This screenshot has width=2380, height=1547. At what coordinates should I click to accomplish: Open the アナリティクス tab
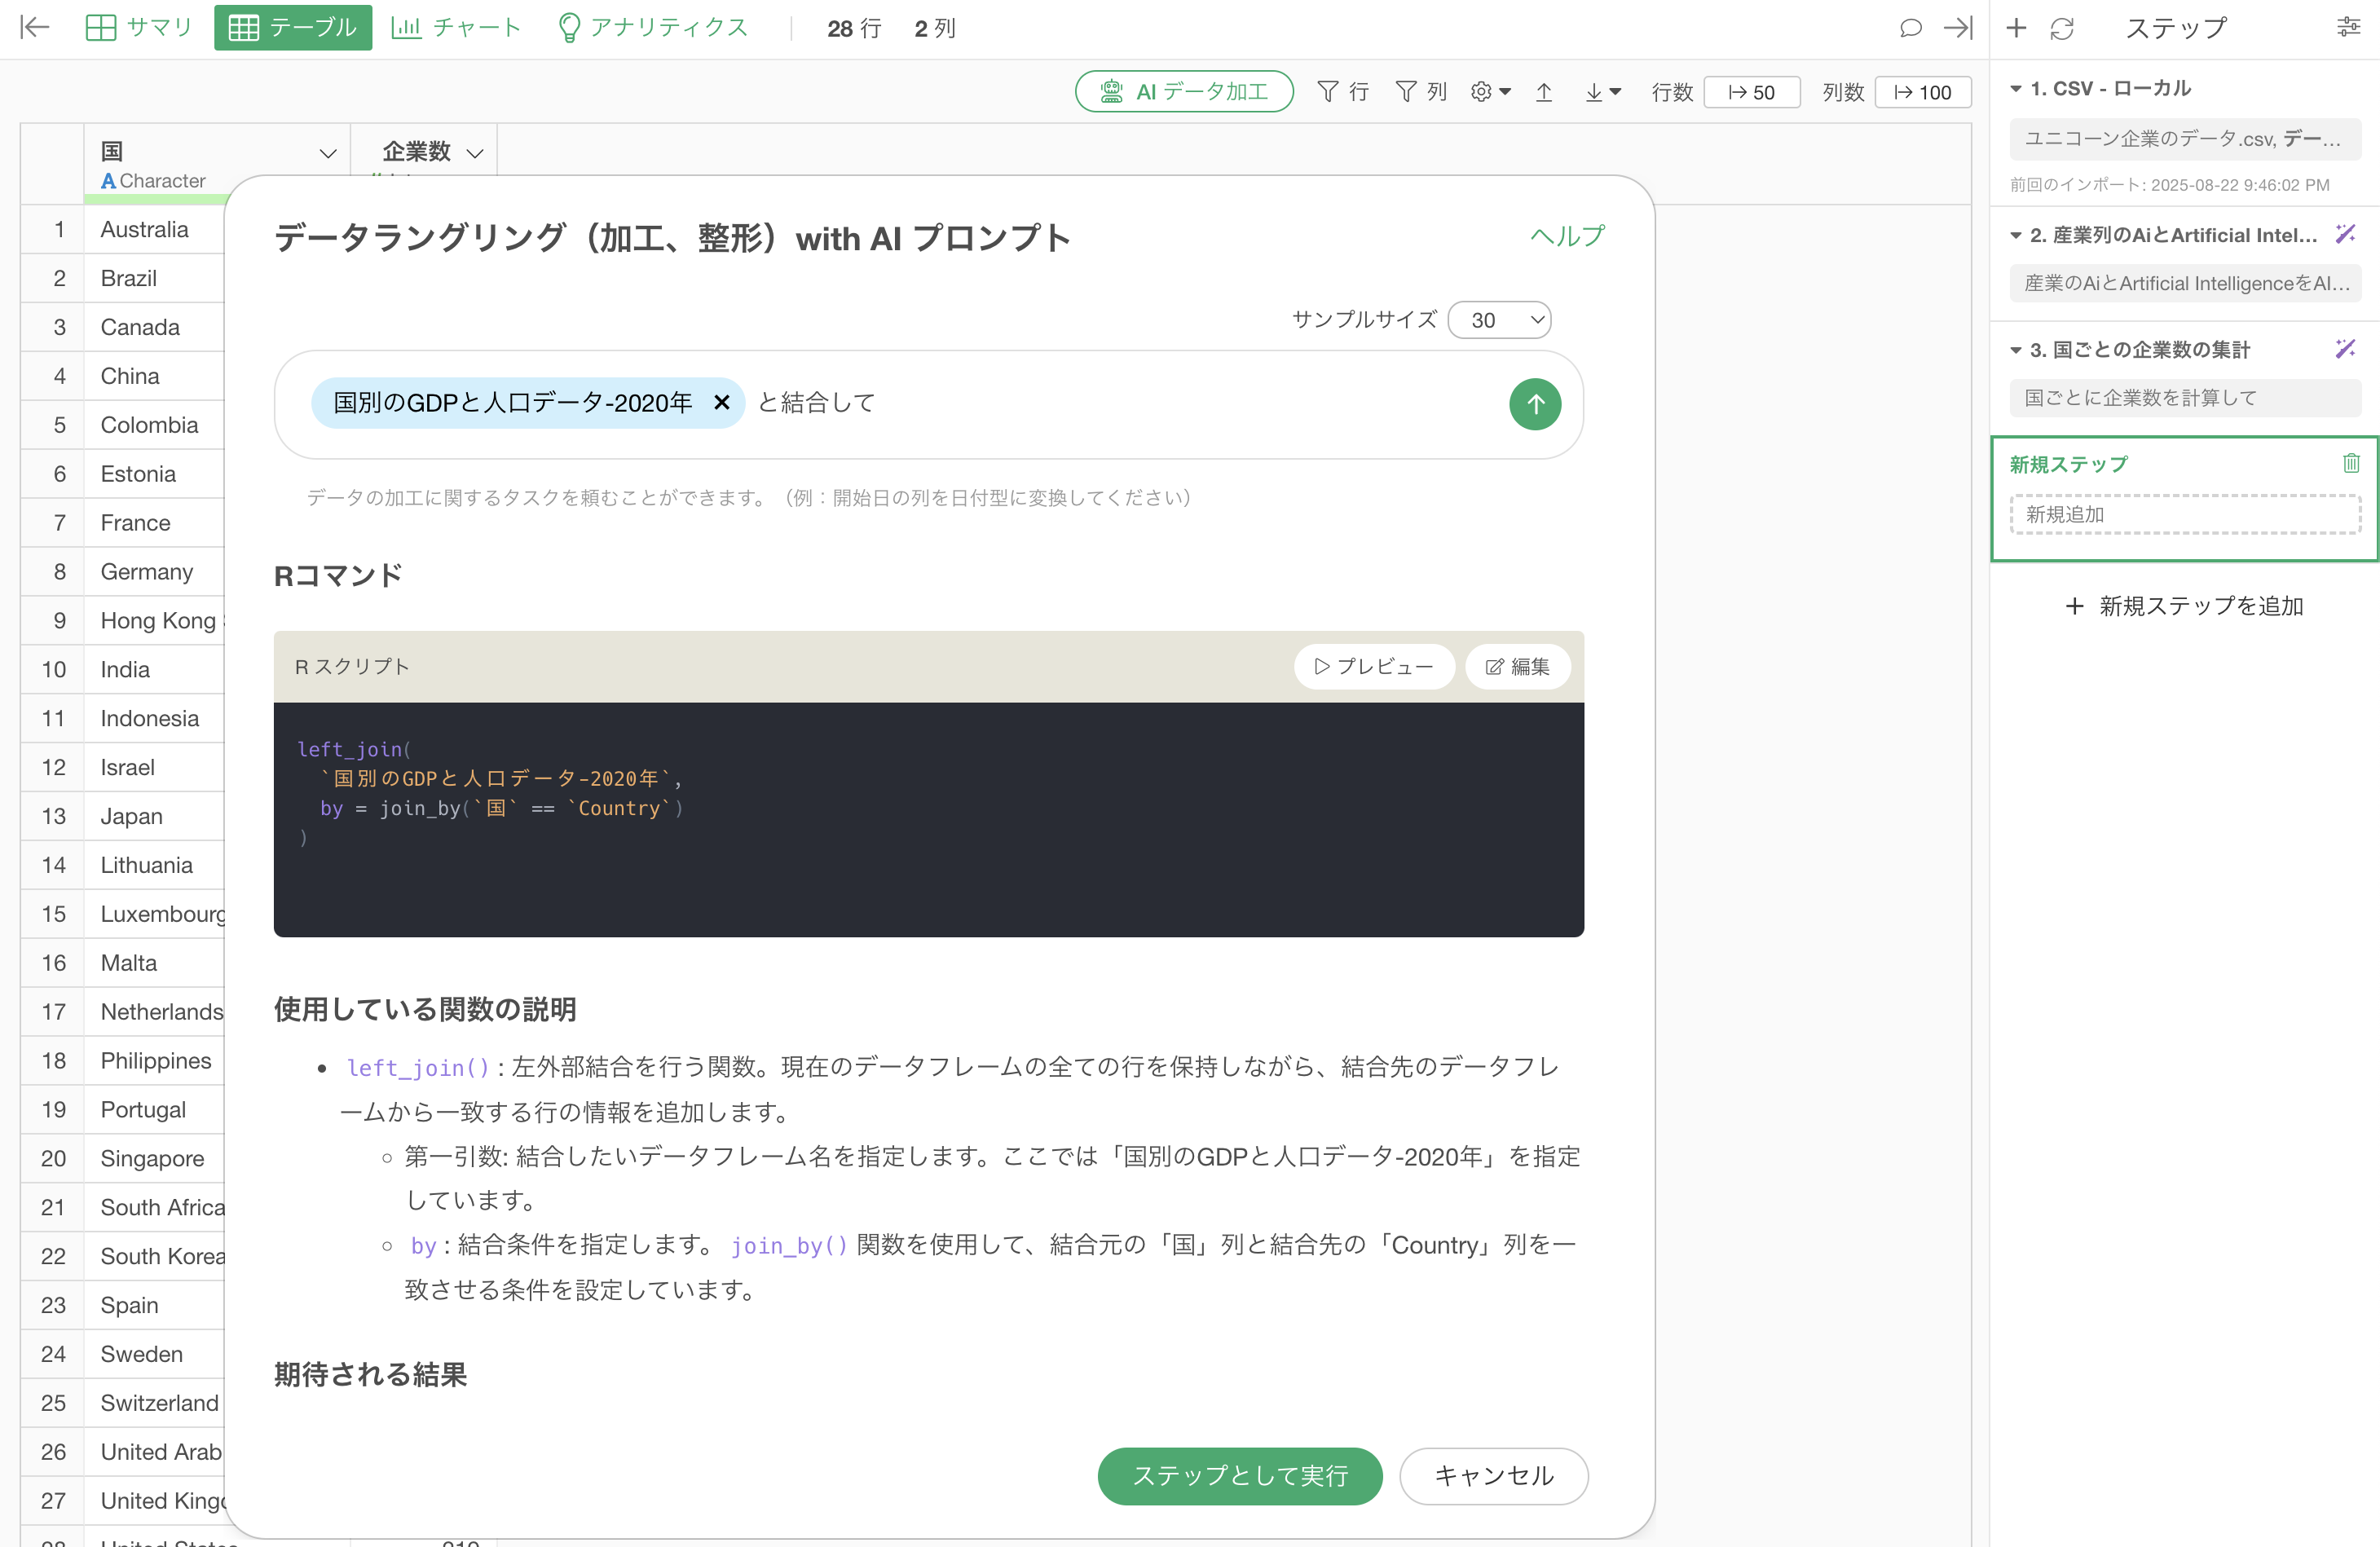[653, 27]
